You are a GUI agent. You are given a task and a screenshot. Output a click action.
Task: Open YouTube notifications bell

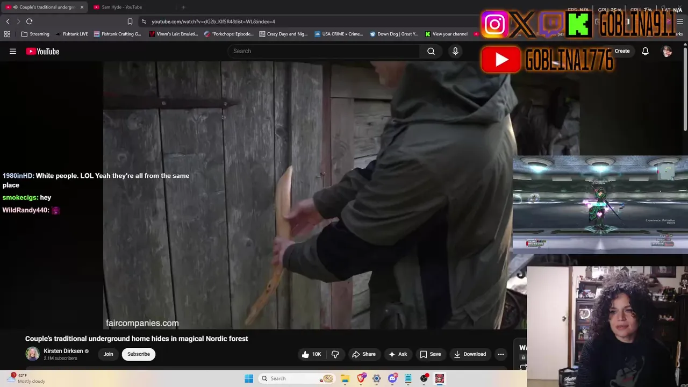[645, 51]
